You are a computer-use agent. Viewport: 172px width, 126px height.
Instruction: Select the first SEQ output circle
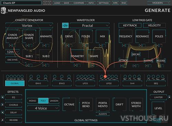click(x=149, y=76)
